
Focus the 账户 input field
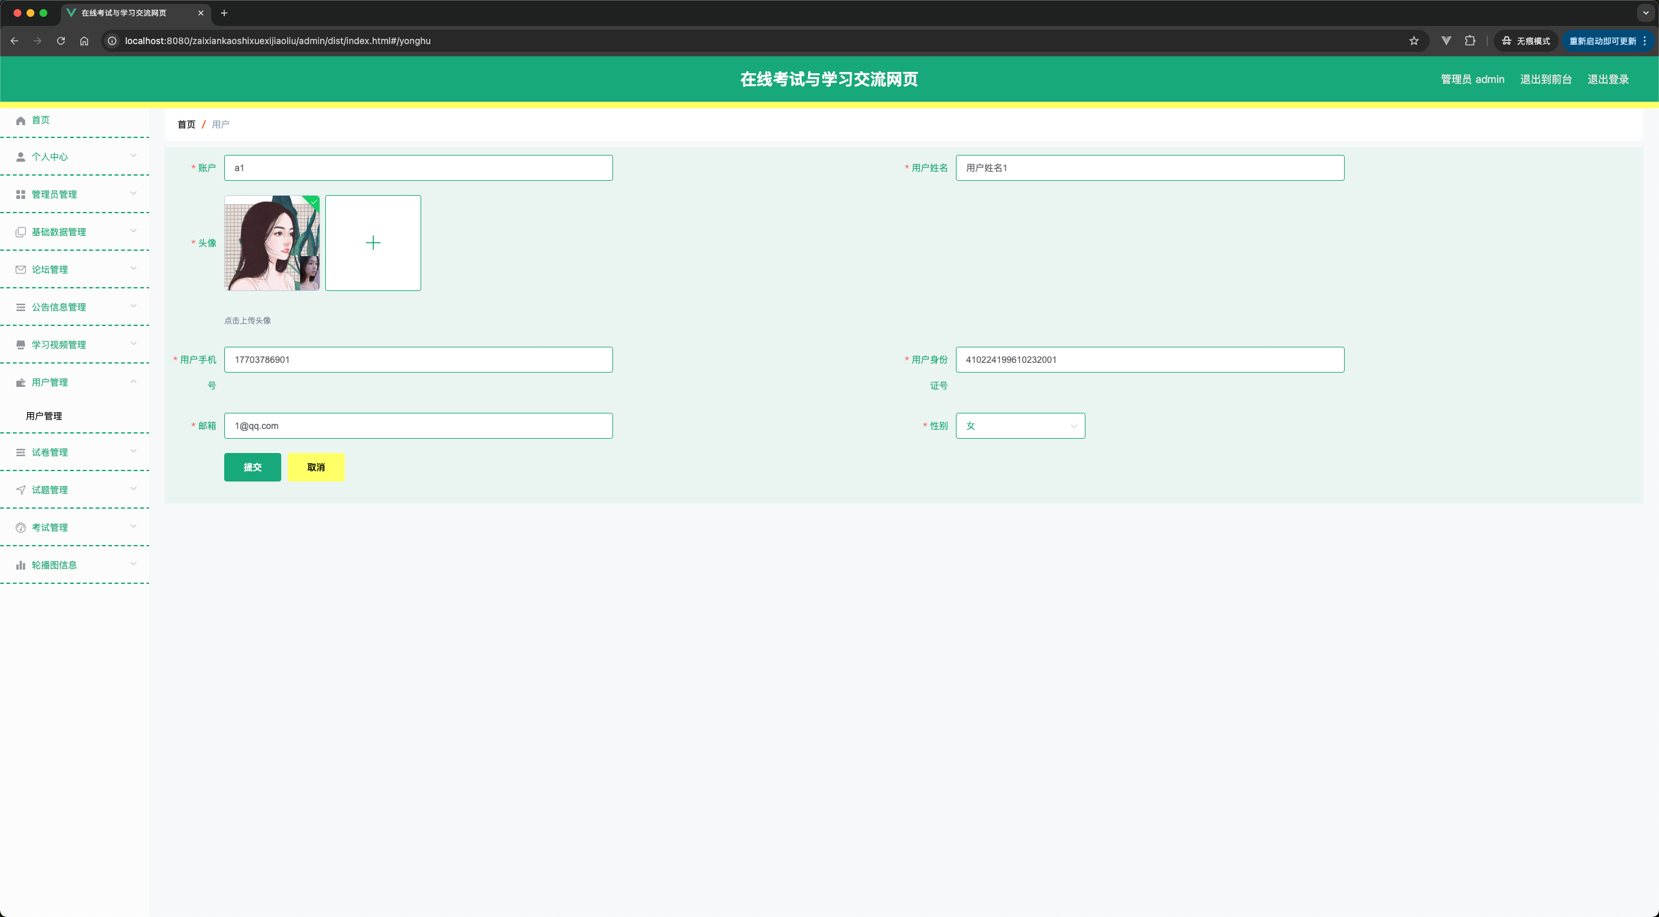[x=418, y=168]
